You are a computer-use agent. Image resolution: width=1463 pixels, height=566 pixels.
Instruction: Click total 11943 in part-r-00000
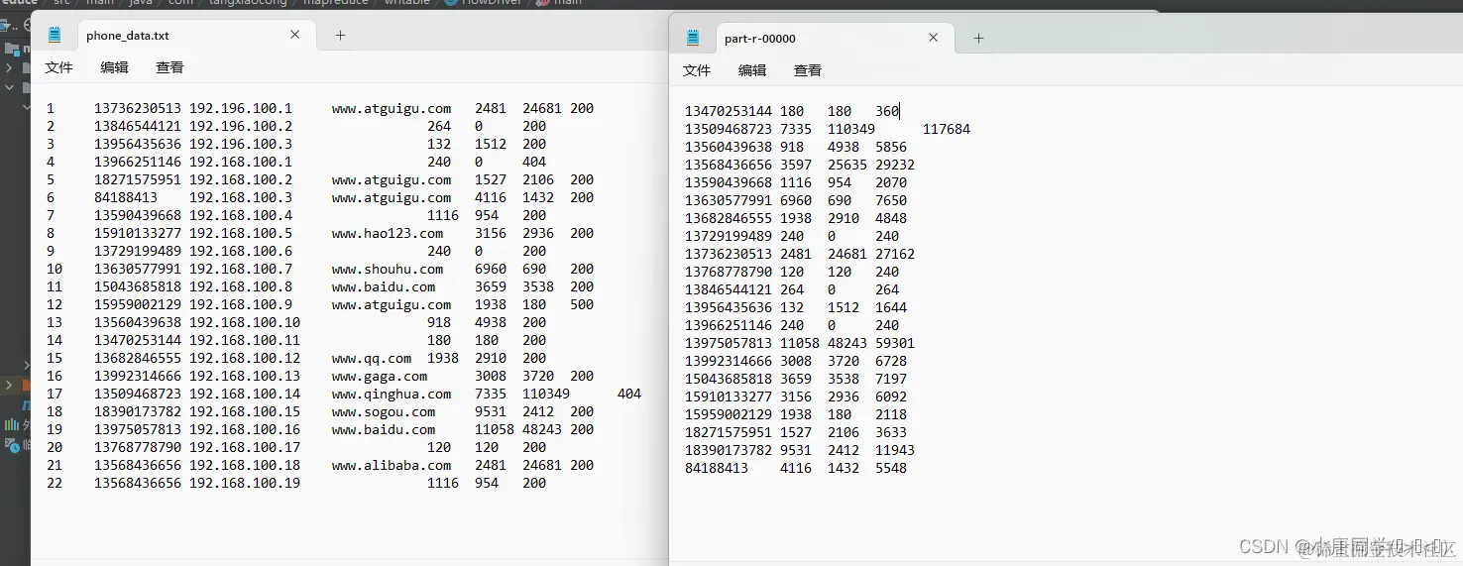click(x=895, y=450)
